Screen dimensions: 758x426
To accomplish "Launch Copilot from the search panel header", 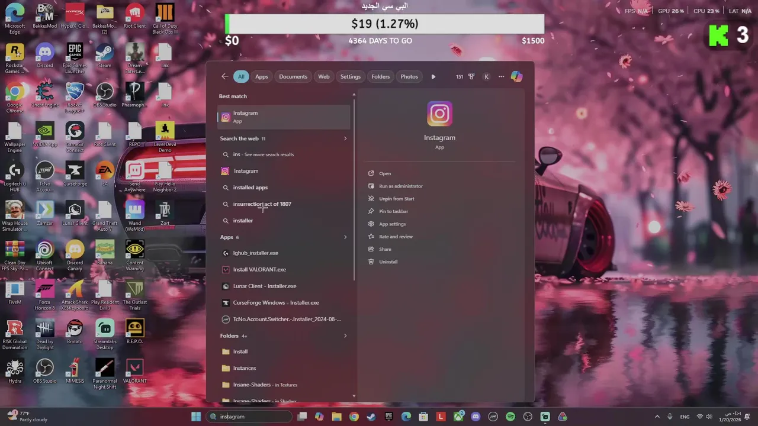I will (x=517, y=76).
